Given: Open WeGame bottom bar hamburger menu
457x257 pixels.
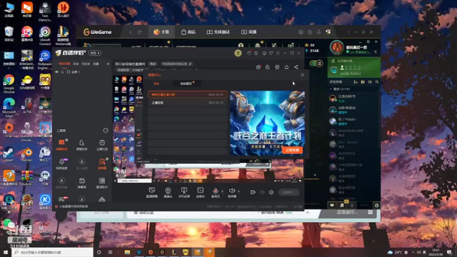Looking at the screenshot, I should click(x=370, y=212).
